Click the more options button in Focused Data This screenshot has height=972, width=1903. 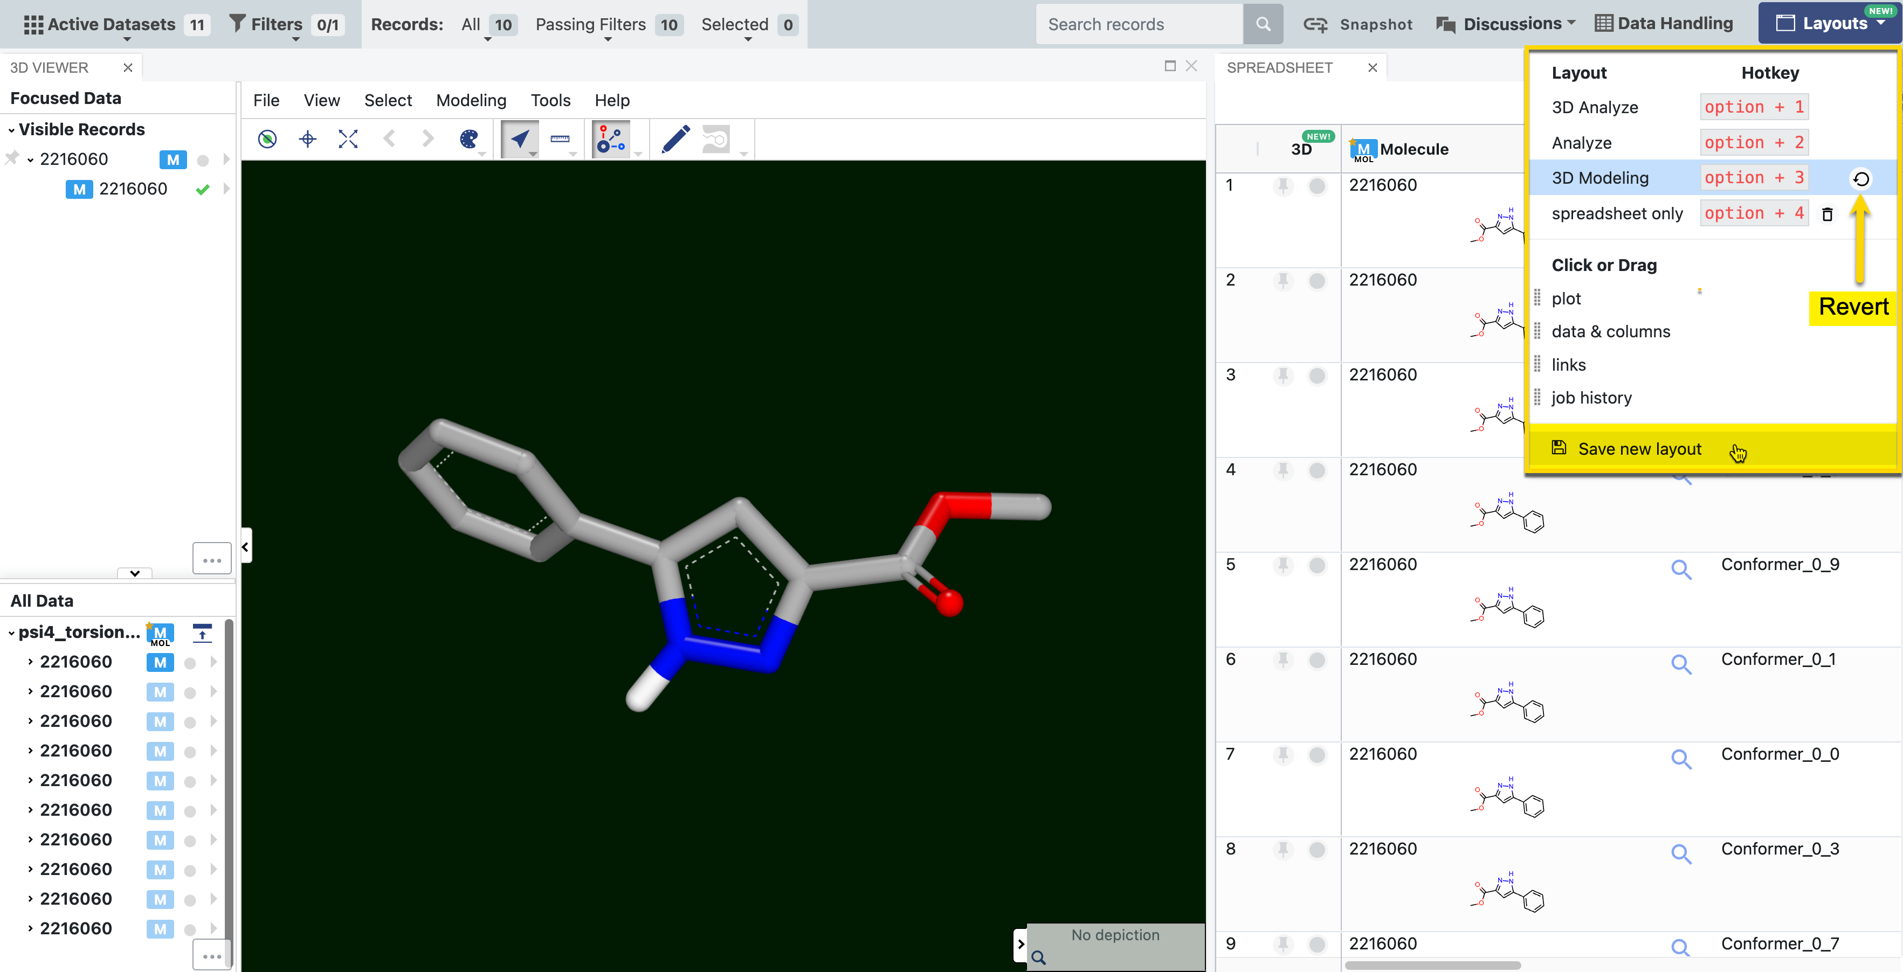coord(212,559)
